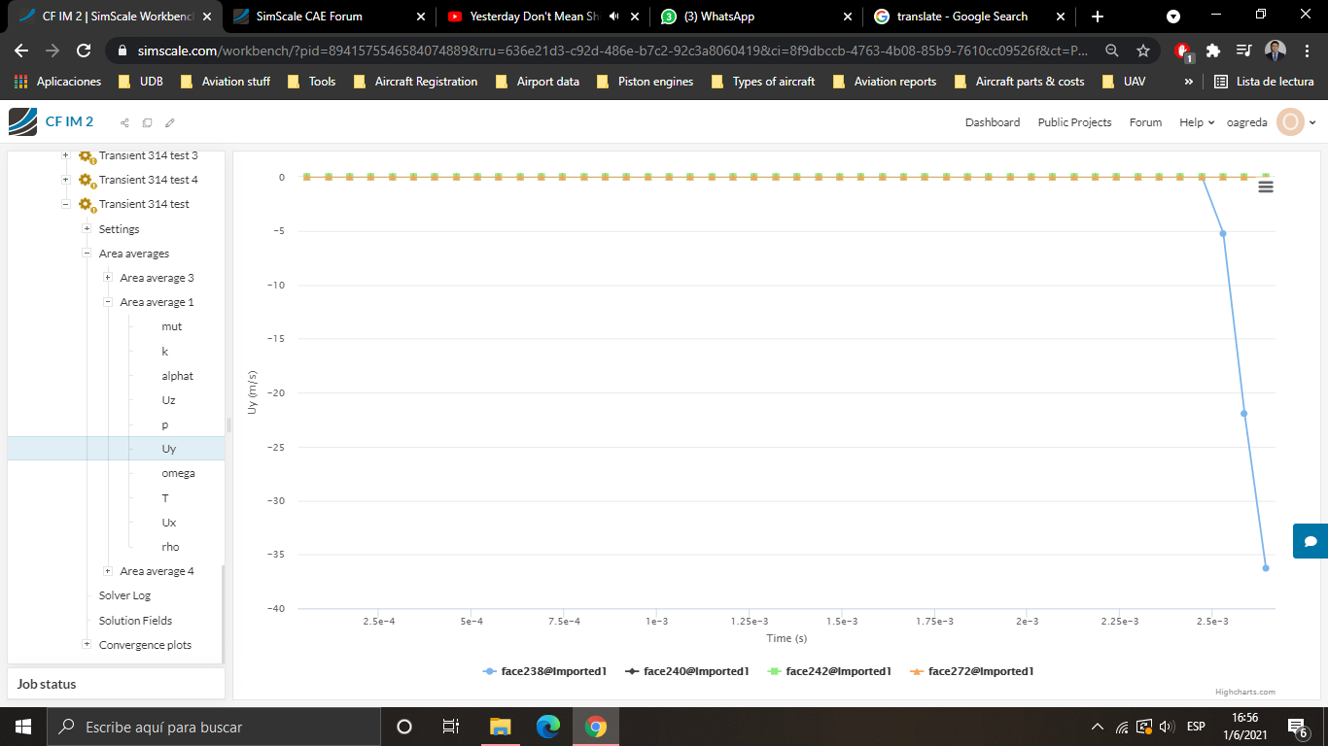Viewport: 1328px width, 746px height.
Task: Open Solution Fields
Action: coord(135,621)
